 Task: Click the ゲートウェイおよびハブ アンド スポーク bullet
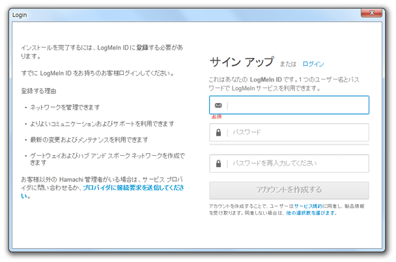[x=107, y=159]
